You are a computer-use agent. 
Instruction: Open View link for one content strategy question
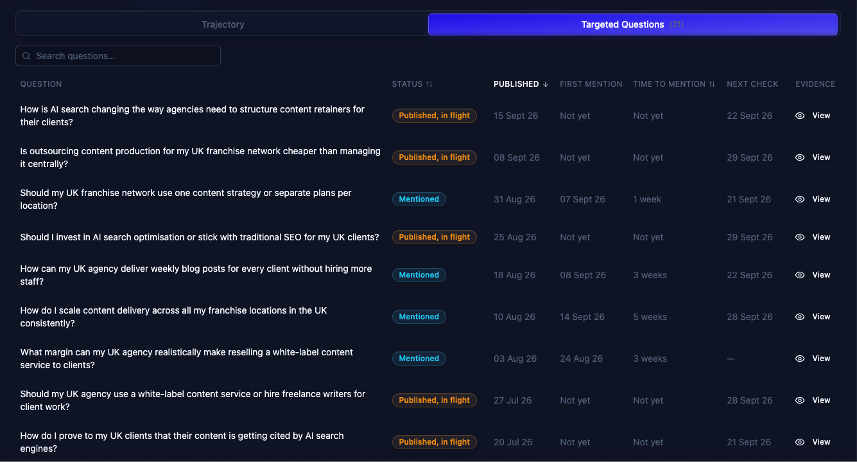pyautogui.click(x=821, y=199)
